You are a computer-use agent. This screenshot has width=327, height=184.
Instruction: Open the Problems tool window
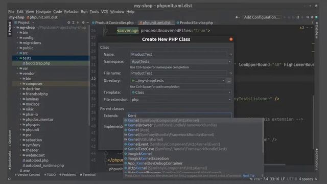67,175
